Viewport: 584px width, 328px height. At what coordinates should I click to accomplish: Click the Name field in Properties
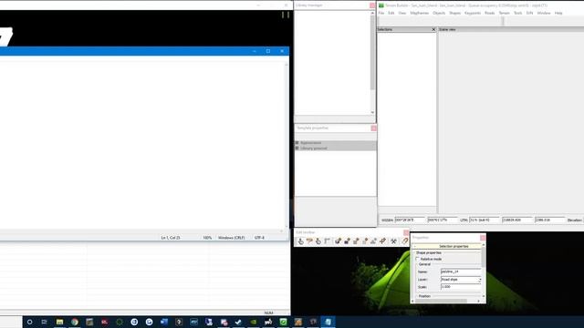coord(461,272)
